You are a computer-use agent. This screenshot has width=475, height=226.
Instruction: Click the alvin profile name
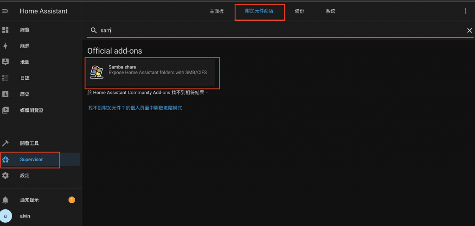click(x=25, y=216)
